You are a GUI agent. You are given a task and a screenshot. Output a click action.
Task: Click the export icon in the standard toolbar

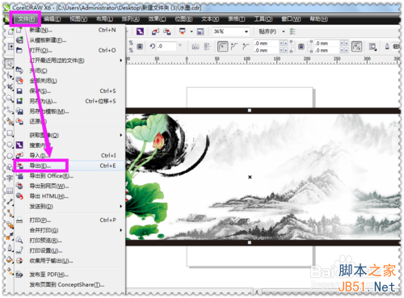(167, 31)
